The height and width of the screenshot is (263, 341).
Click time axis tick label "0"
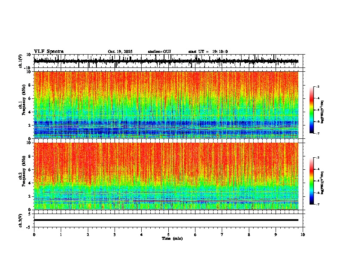point(34,235)
